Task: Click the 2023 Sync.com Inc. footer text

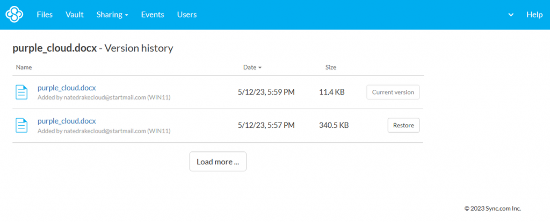Action: click(493, 209)
